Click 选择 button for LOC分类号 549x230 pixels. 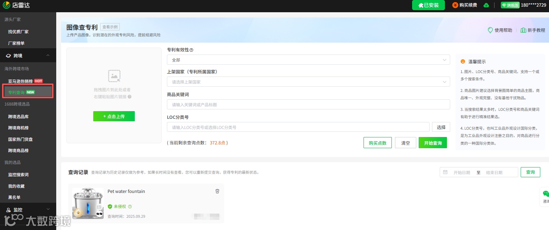(441, 127)
